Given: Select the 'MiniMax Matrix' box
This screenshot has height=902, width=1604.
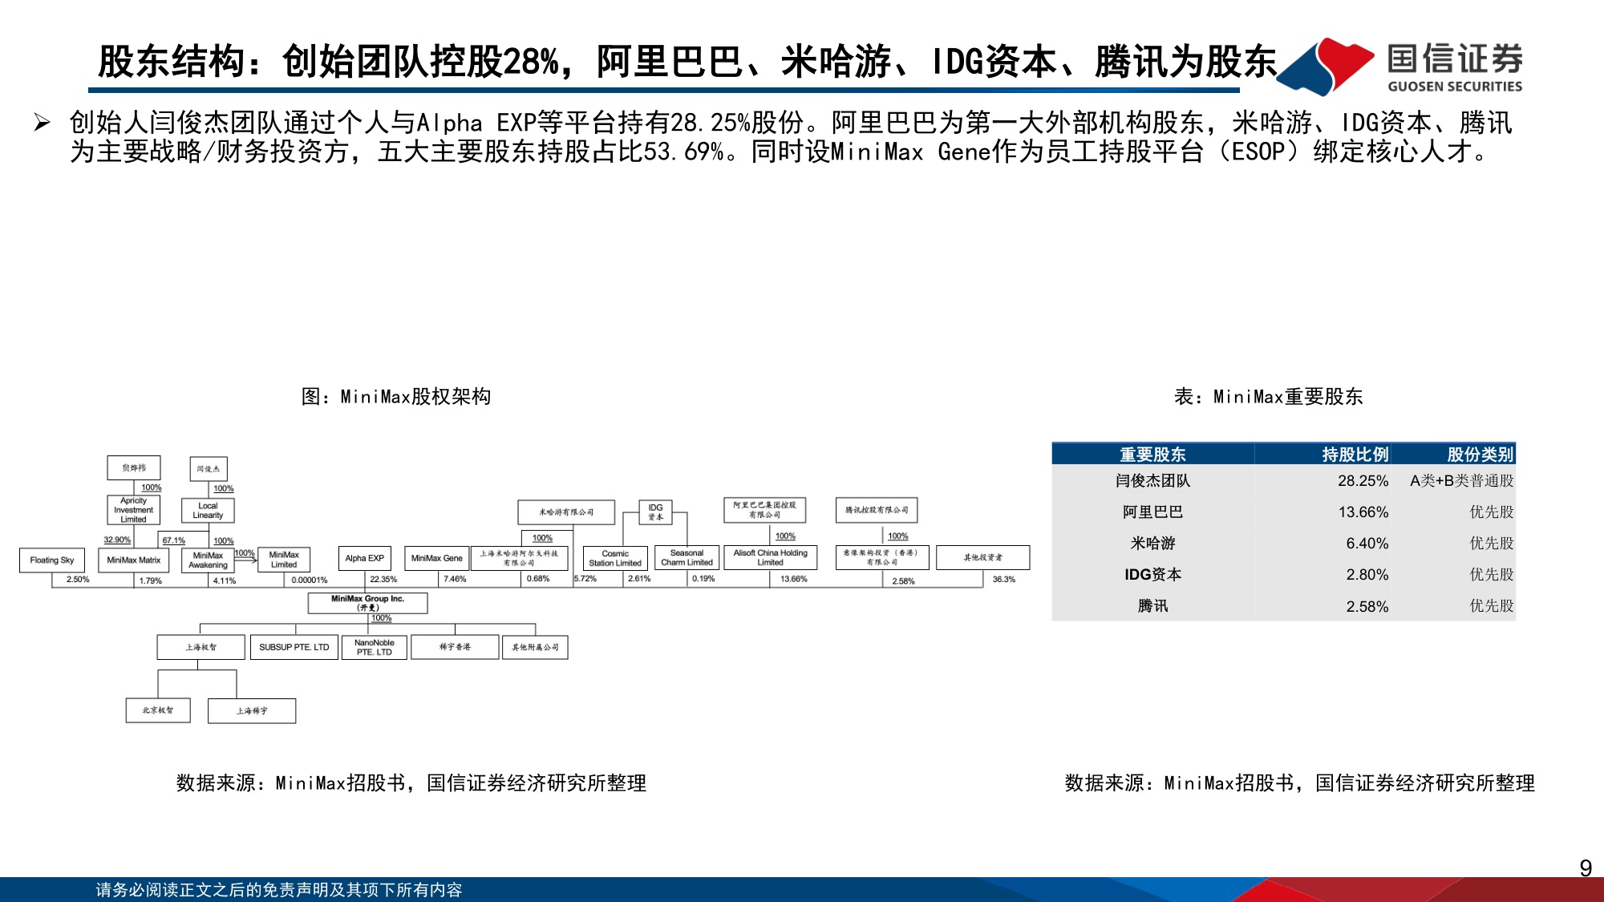Looking at the screenshot, I should (x=133, y=560).
